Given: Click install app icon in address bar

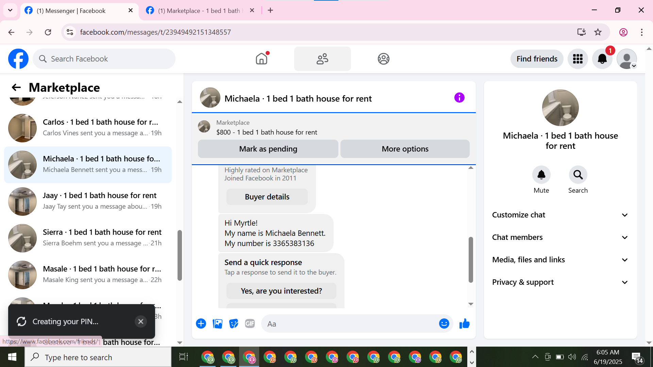Looking at the screenshot, I should tap(581, 32).
